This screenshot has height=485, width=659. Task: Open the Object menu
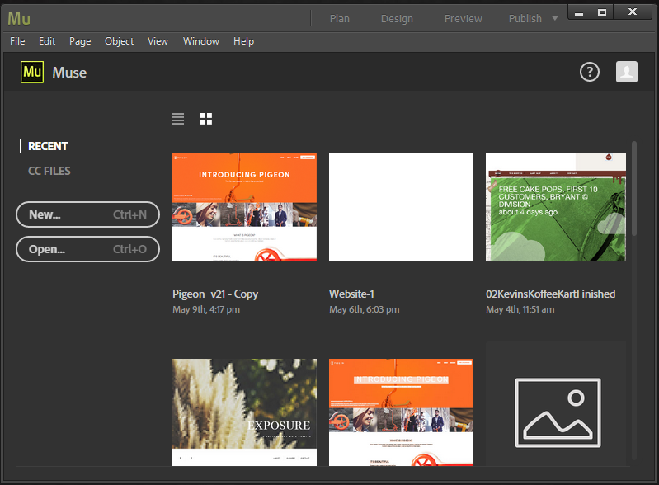(x=119, y=41)
